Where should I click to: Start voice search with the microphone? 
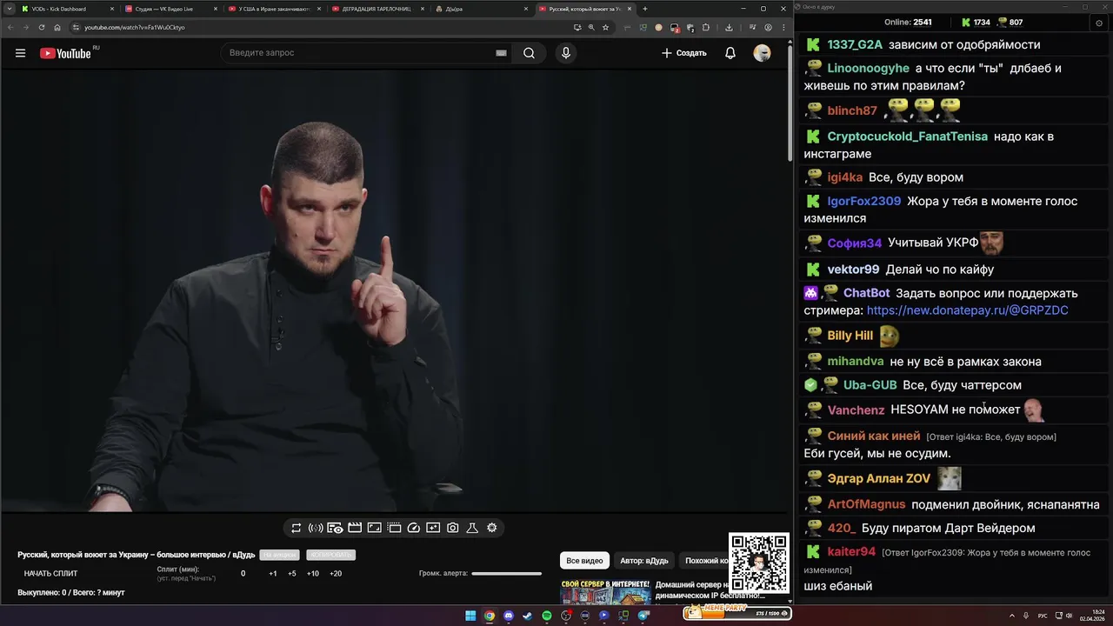[566, 53]
